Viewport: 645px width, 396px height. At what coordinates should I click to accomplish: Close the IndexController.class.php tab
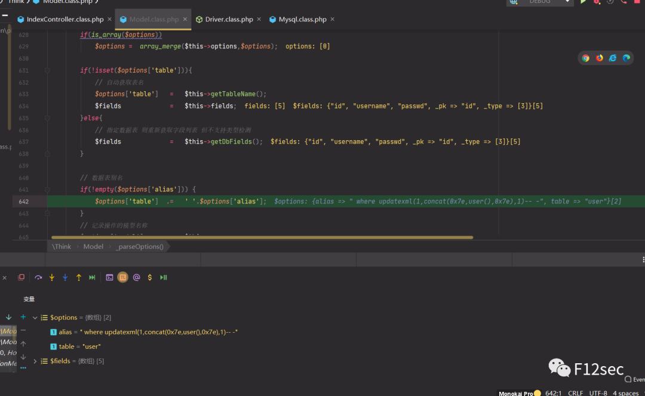[x=109, y=19]
